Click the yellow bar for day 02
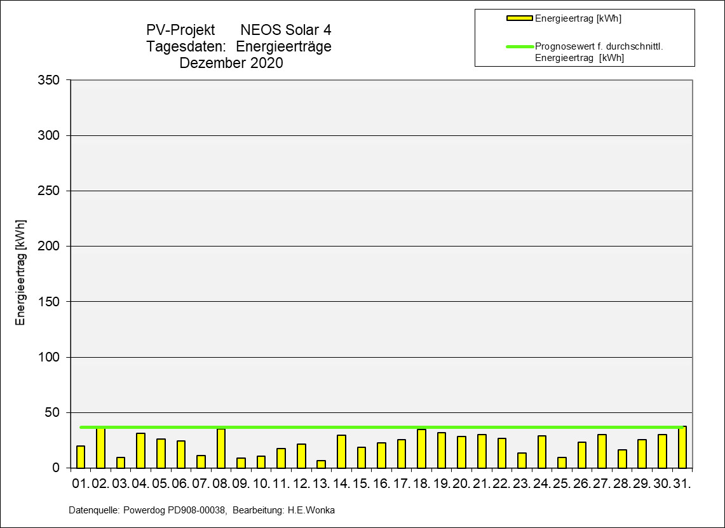The height and width of the screenshot is (528, 725). (x=100, y=449)
